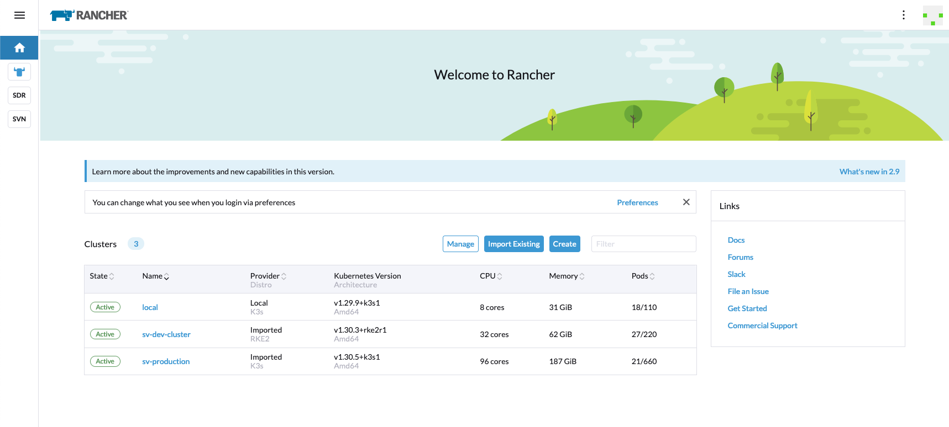
Task: Click the Kubernetes Version column header
Action: (x=368, y=276)
